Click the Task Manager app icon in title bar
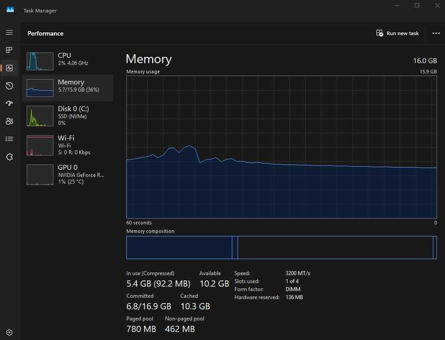This screenshot has width=445, height=340. click(10, 10)
